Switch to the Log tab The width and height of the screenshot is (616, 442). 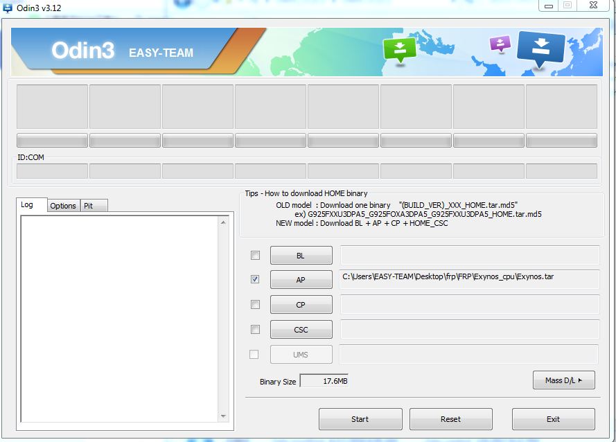click(32, 204)
